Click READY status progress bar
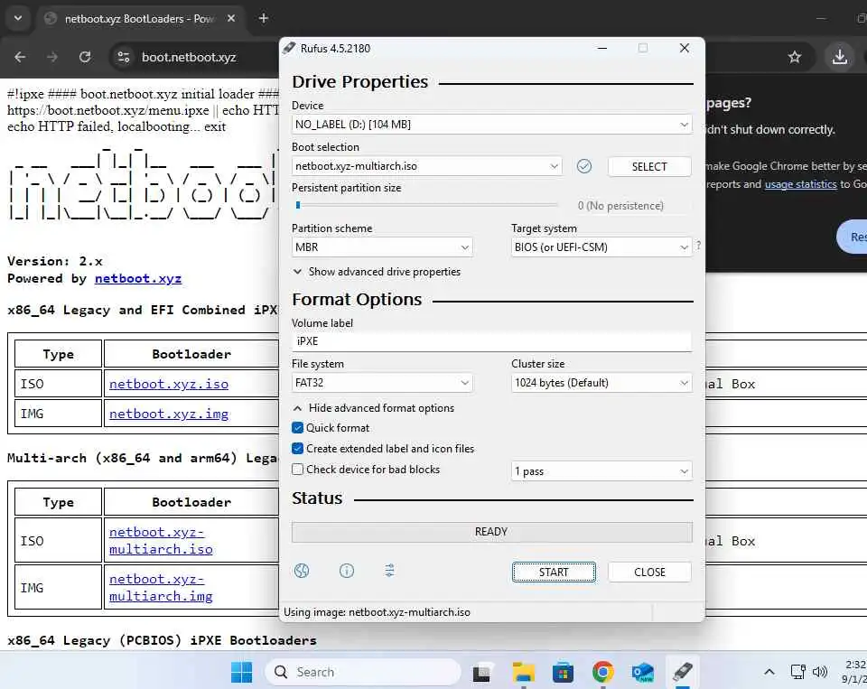This screenshot has width=867, height=689. (x=491, y=532)
